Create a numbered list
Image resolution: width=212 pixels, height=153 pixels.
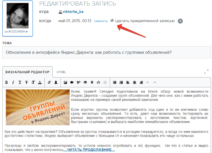[x=121, y=82]
